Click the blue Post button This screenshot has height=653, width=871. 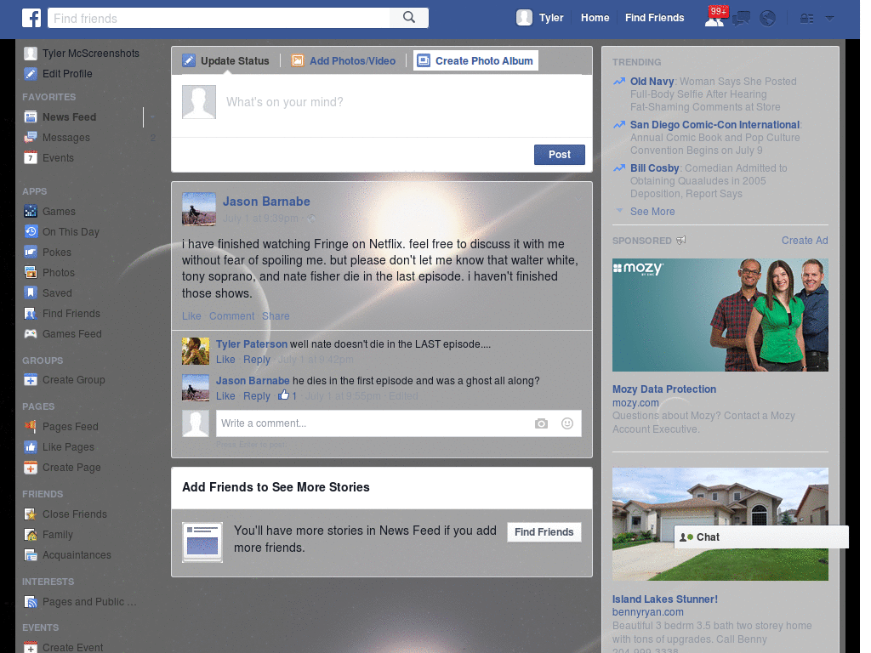[x=560, y=155]
